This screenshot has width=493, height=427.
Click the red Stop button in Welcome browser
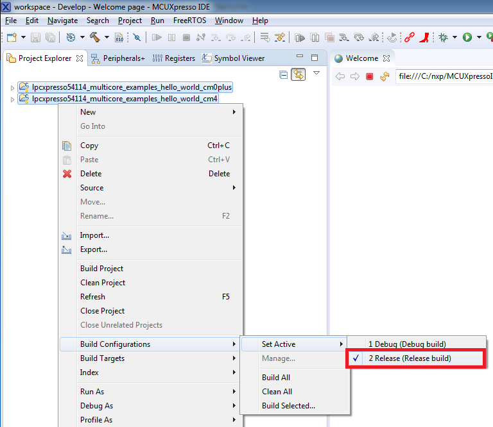point(369,76)
